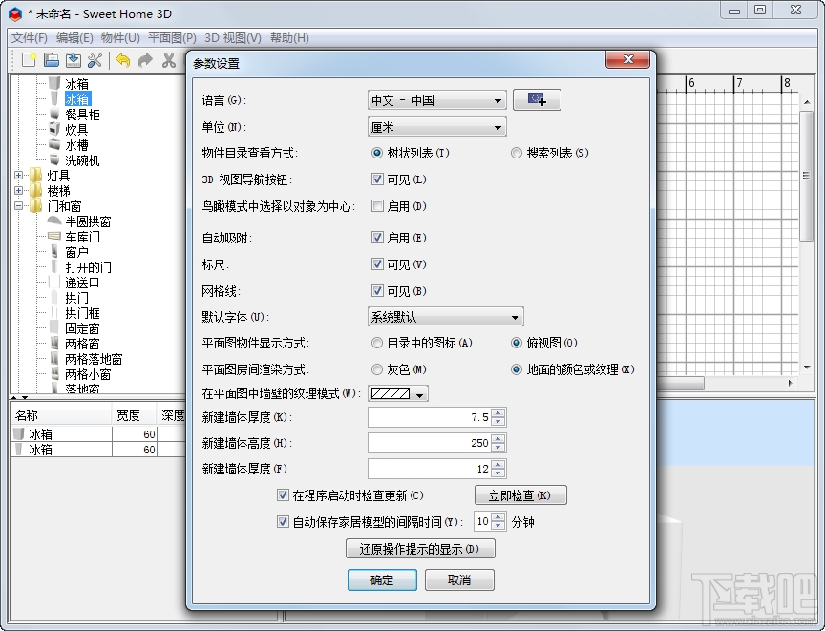Viewport: 825px width, 631px height.
Task: Select 水槽 in the furniture catalog
Action: pos(76,144)
